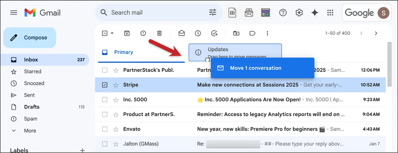Select the PartnerStack's Publ. email checkbox
This screenshot has height=153, width=398.
coord(104,70)
